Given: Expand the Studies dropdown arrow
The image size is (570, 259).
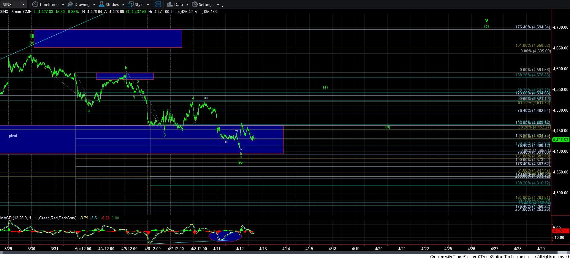Looking at the screenshot, I should (x=123, y=5).
